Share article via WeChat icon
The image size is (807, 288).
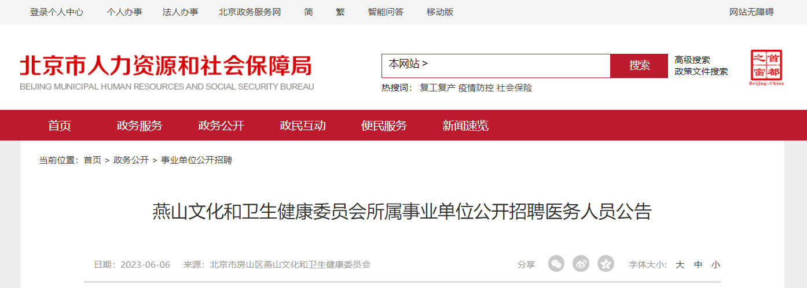pos(556,264)
